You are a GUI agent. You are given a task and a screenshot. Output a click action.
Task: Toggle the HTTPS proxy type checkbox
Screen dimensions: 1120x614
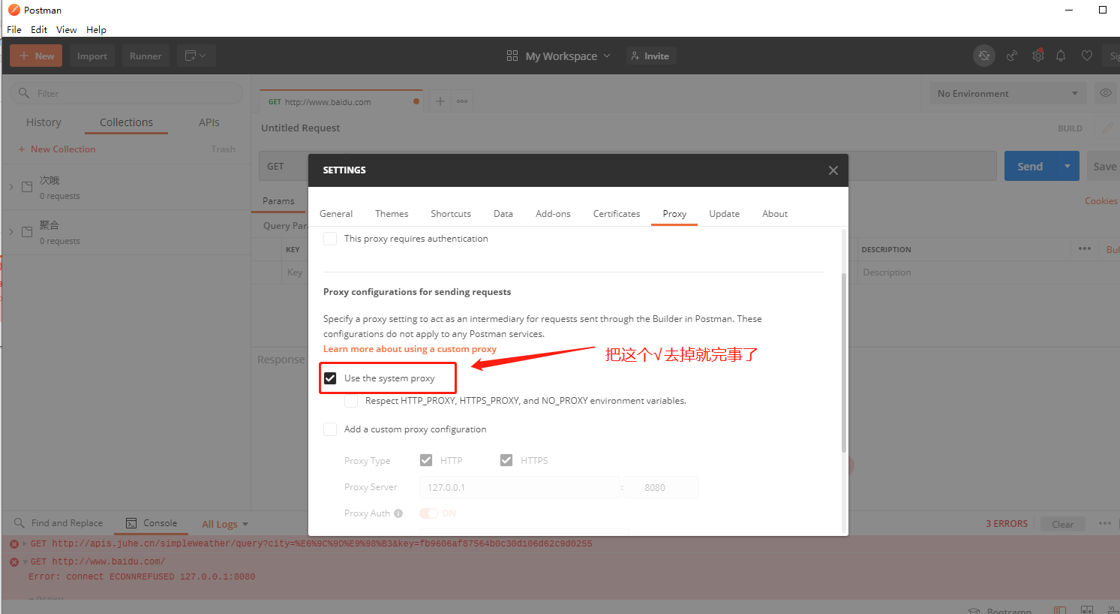pyautogui.click(x=506, y=460)
